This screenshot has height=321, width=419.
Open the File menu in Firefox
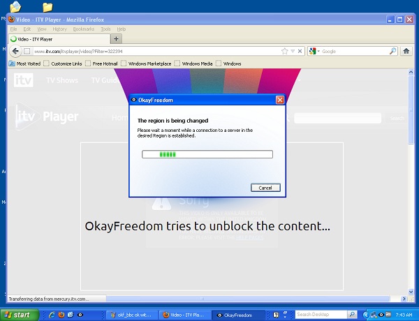point(14,29)
